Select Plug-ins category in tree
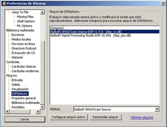The image size is (167, 127). click(12, 76)
